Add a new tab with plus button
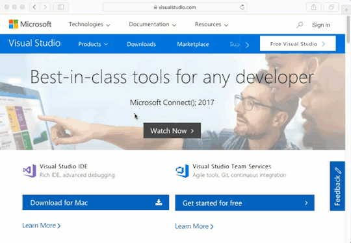Viewport: 351px width, 243px height. pyautogui.click(x=346, y=10)
